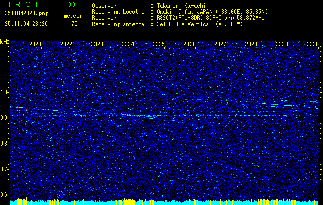Click the date stamp 25.11.04 23:20
This screenshot has width=323, height=205.
click(x=26, y=24)
